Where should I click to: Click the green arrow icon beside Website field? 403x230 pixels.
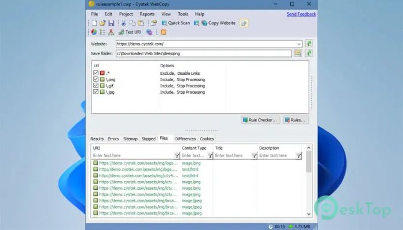point(309,44)
